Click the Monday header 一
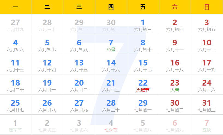Viewport: 223px width, 135px height. pyautogui.click(x=15, y=7)
